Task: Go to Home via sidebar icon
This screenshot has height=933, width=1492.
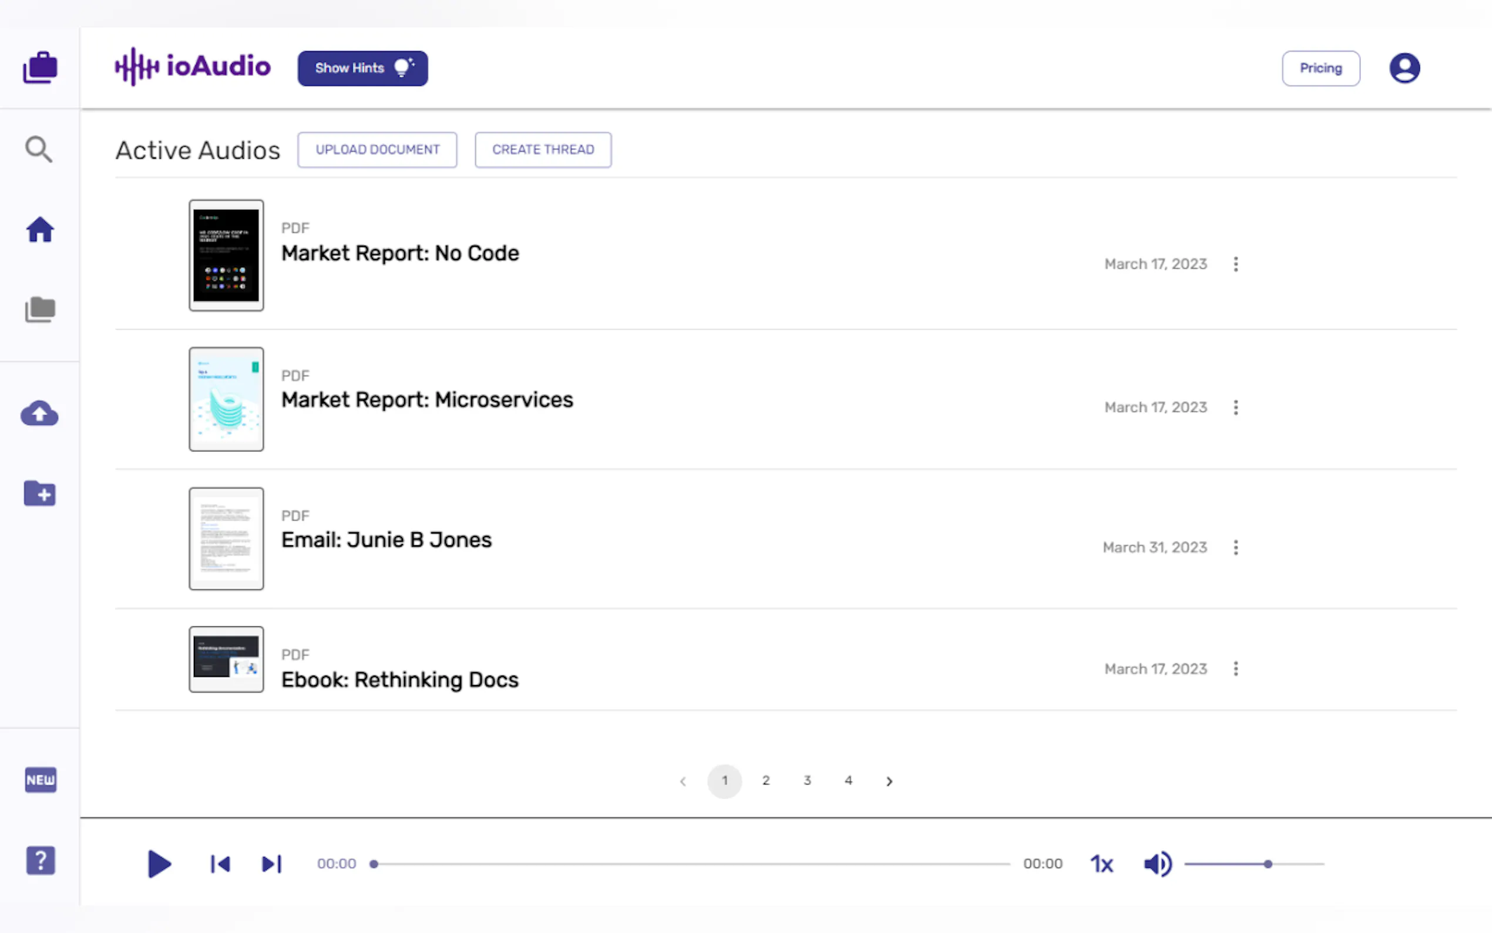Action: point(40,230)
